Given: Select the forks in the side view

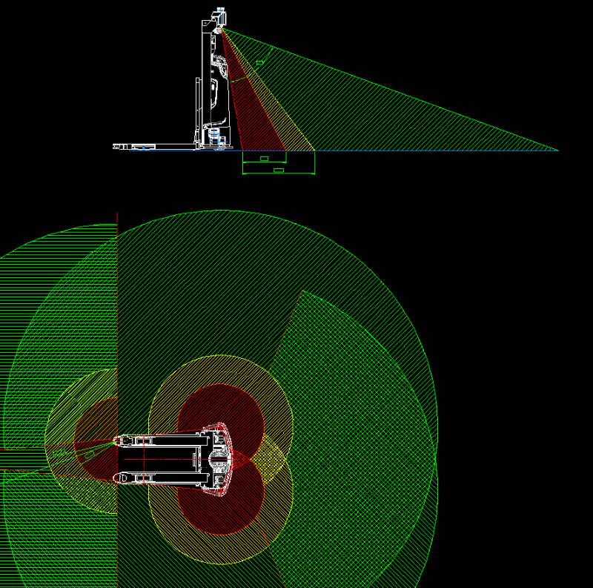Looking at the screenshot, I should (x=155, y=146).
